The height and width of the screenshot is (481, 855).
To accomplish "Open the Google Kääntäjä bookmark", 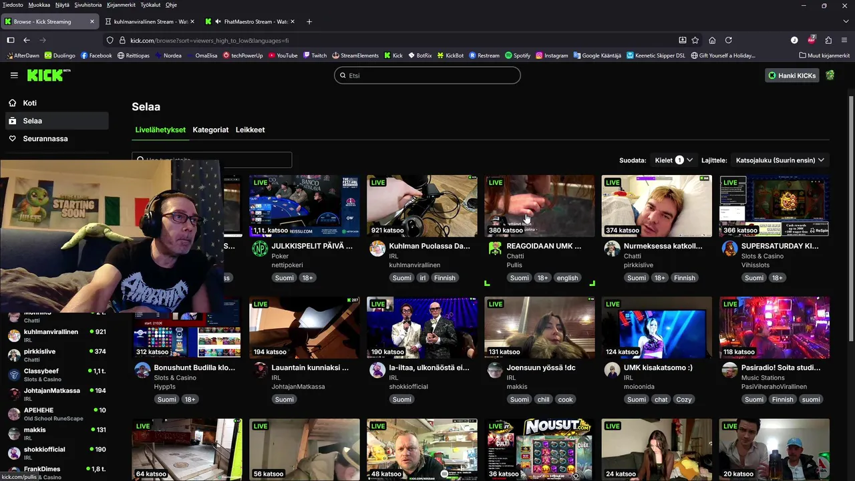I will [x=597, y=55].
